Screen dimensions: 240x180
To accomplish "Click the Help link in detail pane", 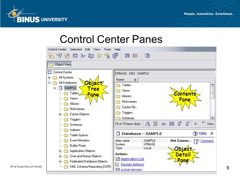I will click(x=203, y=133).
